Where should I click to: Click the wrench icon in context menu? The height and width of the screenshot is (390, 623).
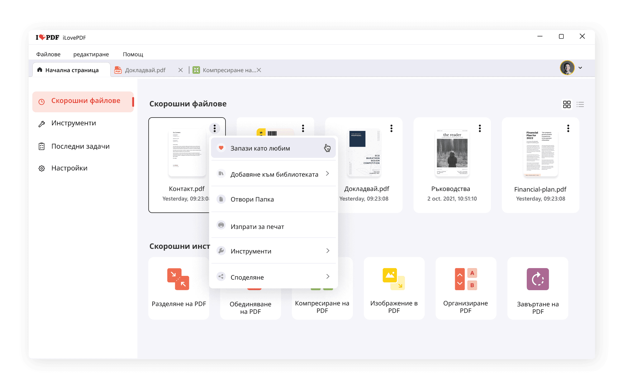click(221, 251)
